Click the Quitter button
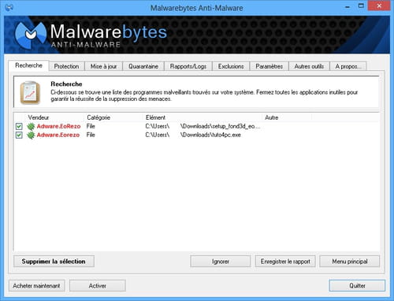Viewport: 394px width, 301px height. pyautogui.click(x=357, y=285)
